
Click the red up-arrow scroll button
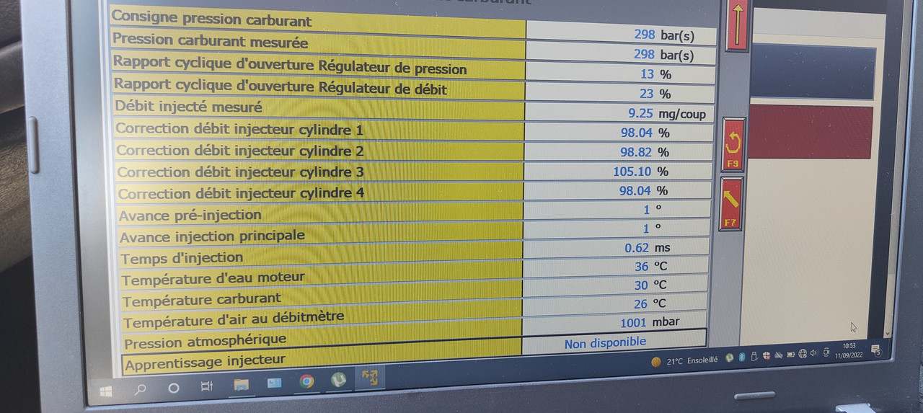coord(737,25)
